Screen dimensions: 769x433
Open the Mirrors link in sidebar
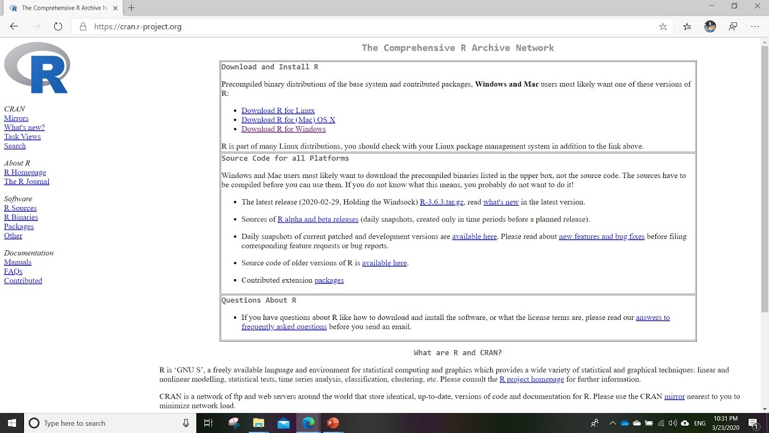click(16, 118)
